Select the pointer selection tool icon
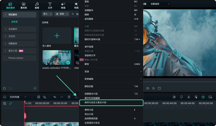 click(45, 97)
